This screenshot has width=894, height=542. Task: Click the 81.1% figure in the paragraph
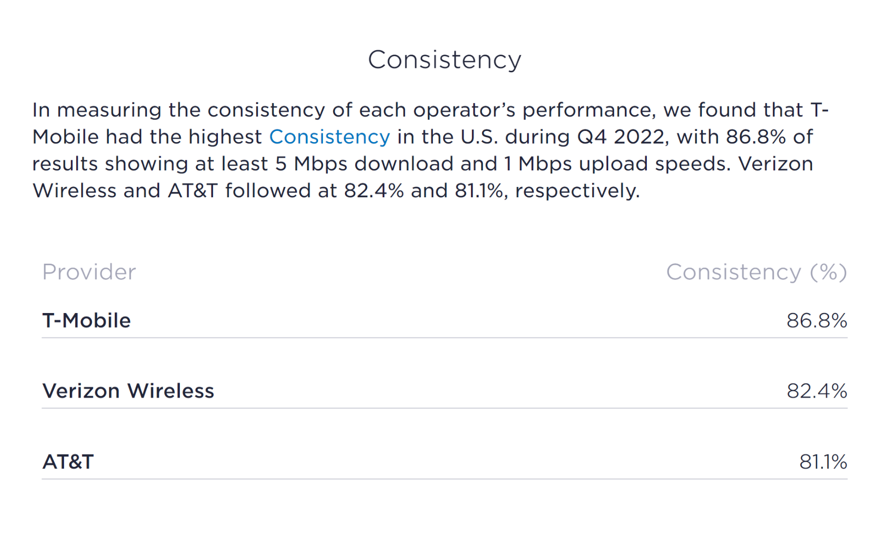click(x=479, y=190)
